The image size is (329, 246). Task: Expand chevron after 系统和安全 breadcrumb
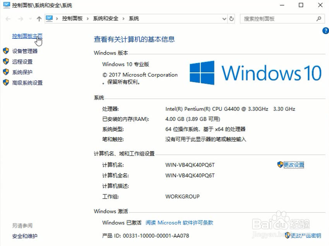coord(123,19)
